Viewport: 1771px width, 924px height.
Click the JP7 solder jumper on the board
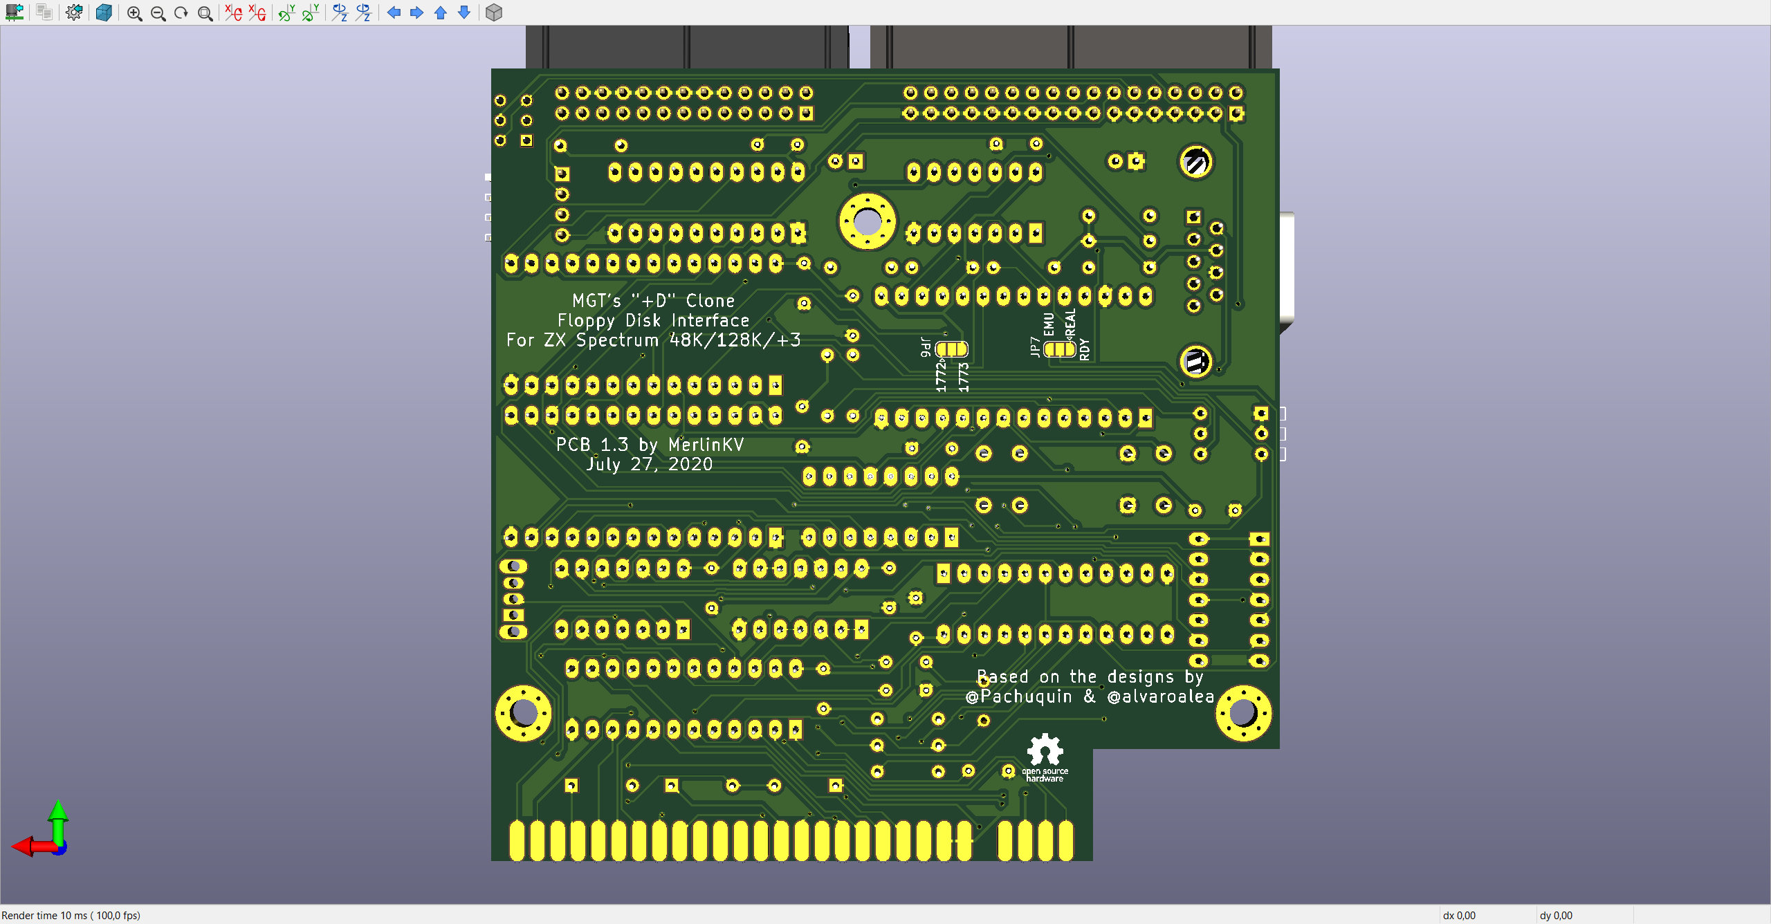(x=1060, y=349)
